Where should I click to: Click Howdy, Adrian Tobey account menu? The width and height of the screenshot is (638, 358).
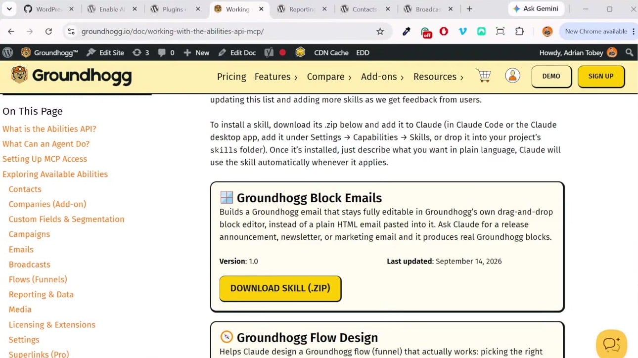(578, 52)
